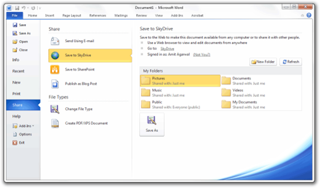Click the Change File Type label
The width and height of the screenshot is (320, 188).
78,109
